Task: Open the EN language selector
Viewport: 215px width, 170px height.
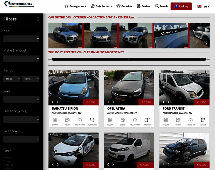Action: pos(206,7)
